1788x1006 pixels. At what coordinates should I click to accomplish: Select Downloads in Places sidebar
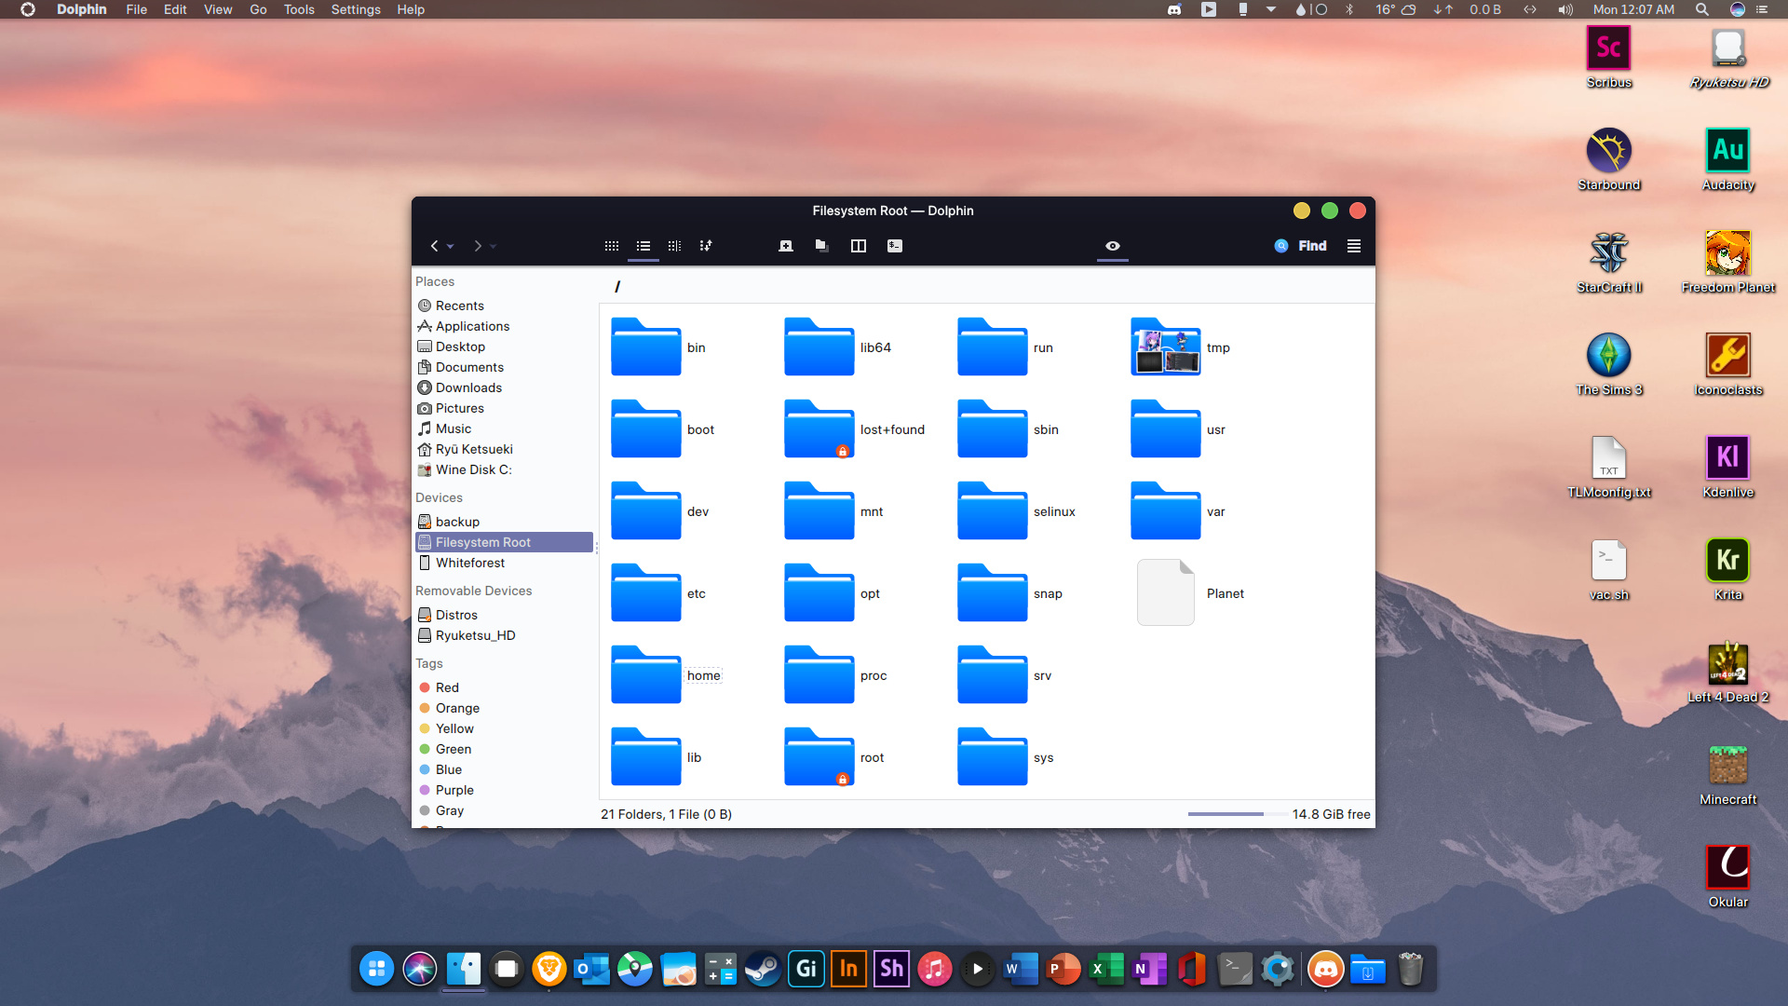pos(468,387)
